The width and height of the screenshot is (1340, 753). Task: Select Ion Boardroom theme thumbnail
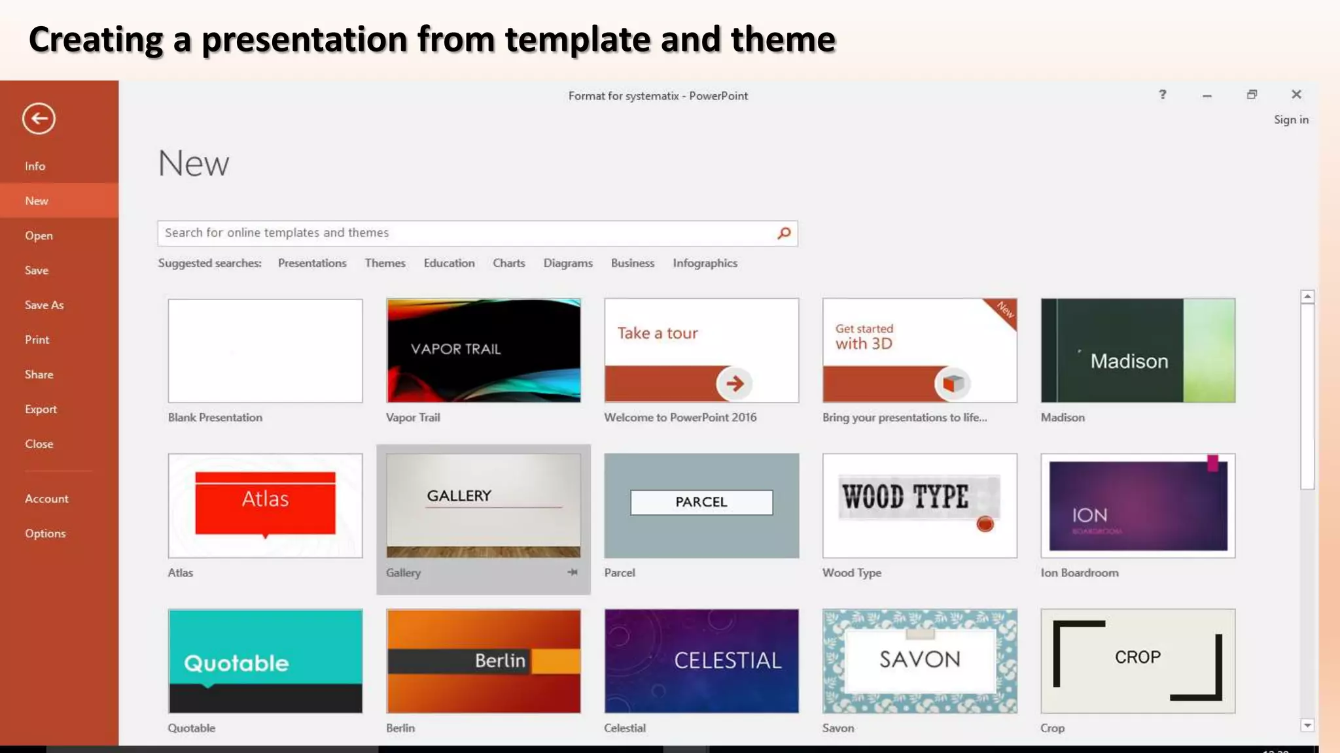[1138, 506]
